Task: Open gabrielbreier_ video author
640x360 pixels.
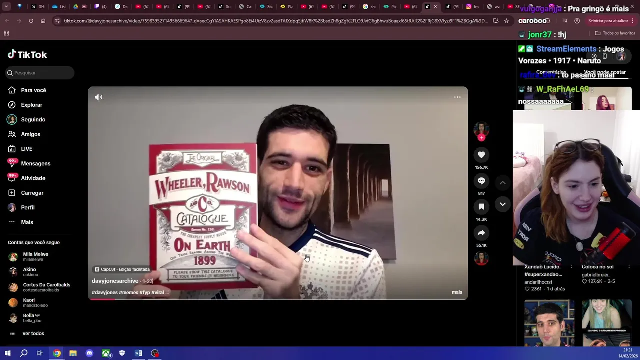Action: tap(597, 275)
